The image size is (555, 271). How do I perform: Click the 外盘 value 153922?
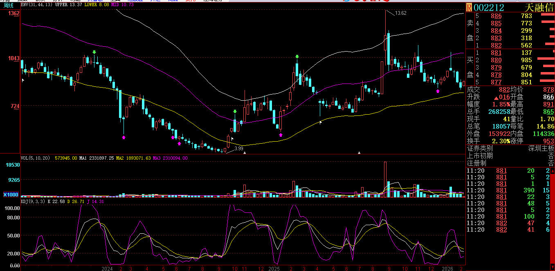(499, 134)
